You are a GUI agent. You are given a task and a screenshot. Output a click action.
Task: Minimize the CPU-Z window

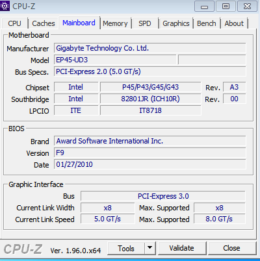pyautogui.click(x=204, y=6)
